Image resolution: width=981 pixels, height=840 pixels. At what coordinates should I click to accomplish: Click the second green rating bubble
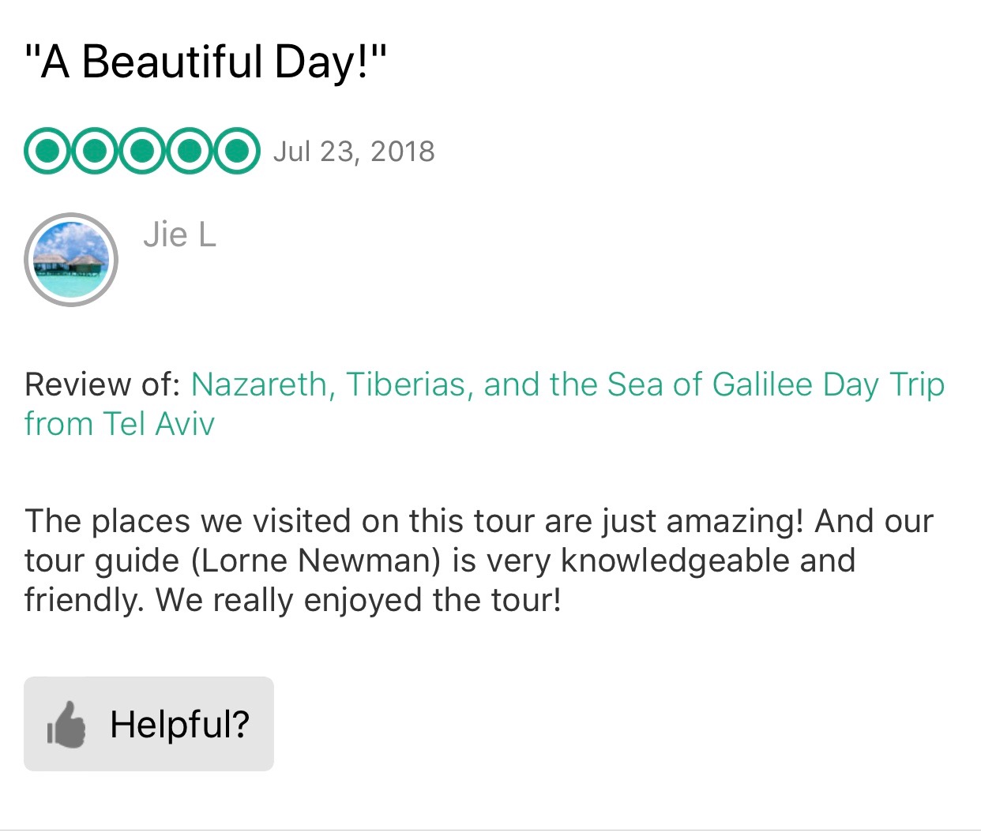click(x=95, y=150)
